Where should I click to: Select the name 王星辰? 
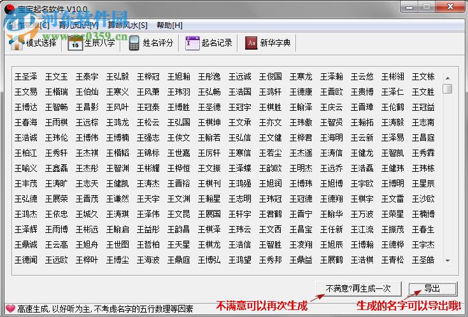[x=423, y=183]
